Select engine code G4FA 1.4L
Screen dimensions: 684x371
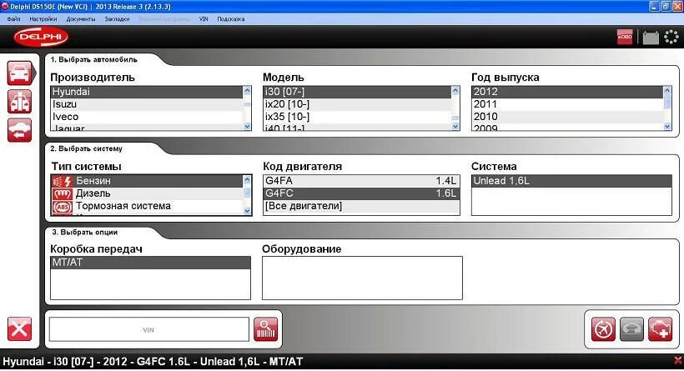(x=361, y=181)
